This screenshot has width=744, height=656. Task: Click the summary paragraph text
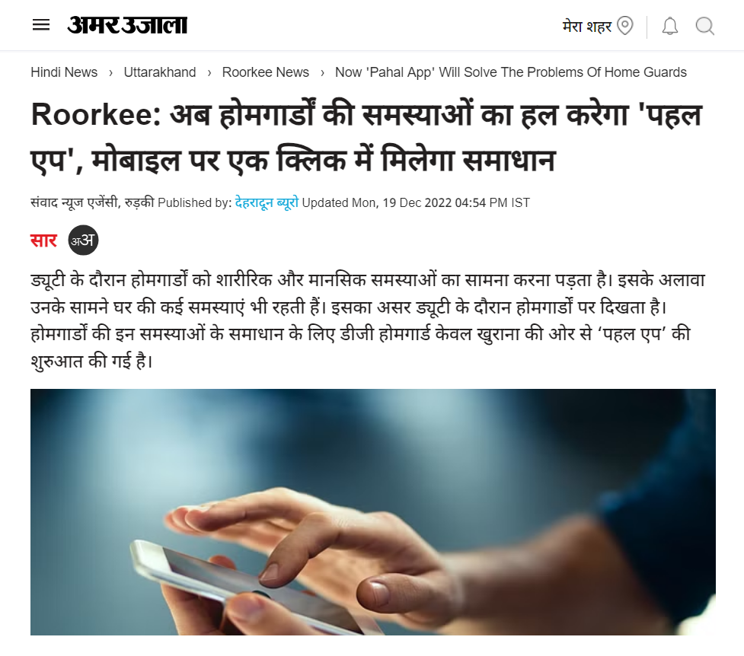(368, 320)
